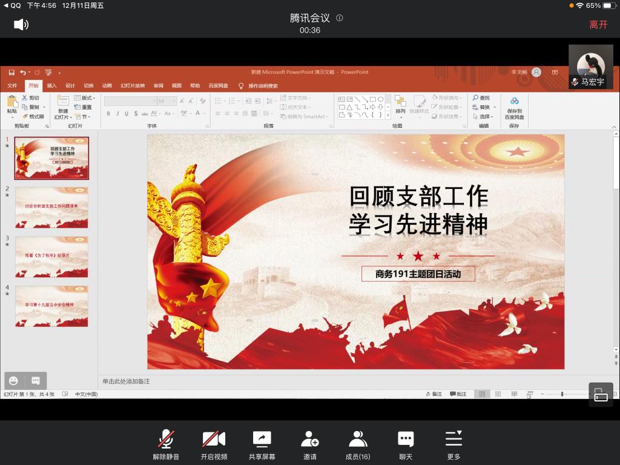The height and width of the screenshot is (465, 620).
Task: Switch to the 视图 tab
Action: (176, 85)
